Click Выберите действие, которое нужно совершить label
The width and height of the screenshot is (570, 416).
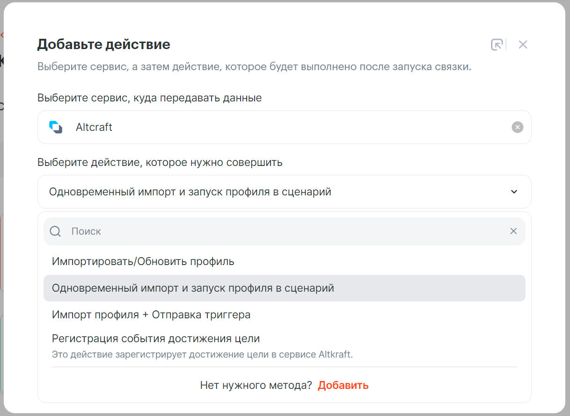click(160, 163)
